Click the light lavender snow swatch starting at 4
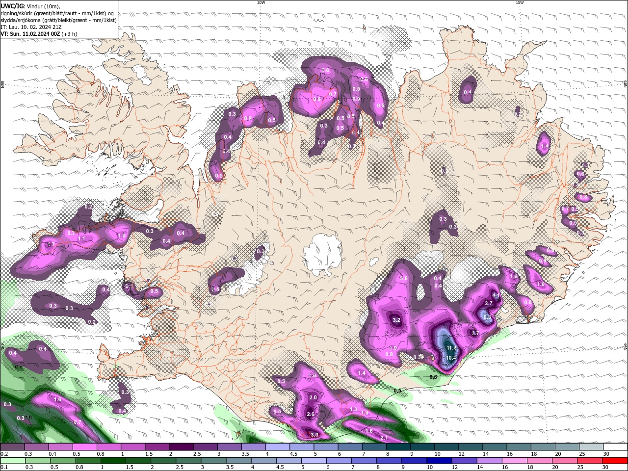628x471 pixels. coord(277,447)
